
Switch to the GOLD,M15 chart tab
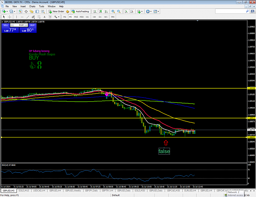[x=24, y=190]
